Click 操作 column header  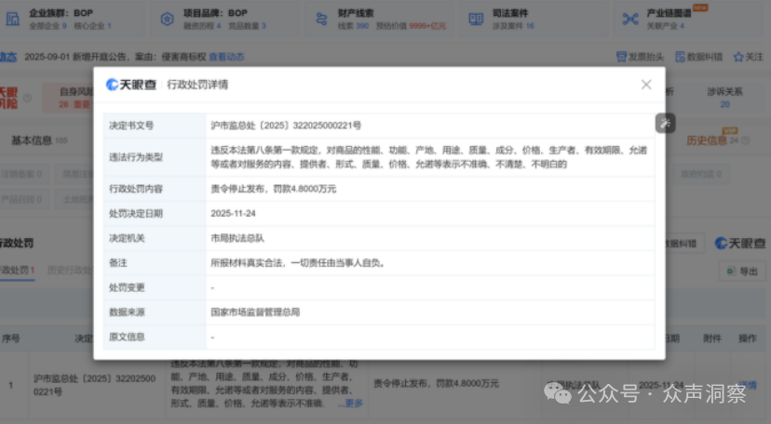click(x=748, y=338)
